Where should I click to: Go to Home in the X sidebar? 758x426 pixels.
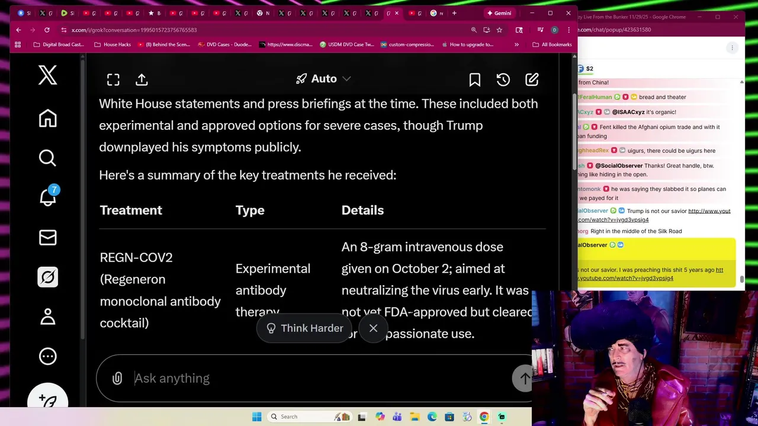pos(47,118)
